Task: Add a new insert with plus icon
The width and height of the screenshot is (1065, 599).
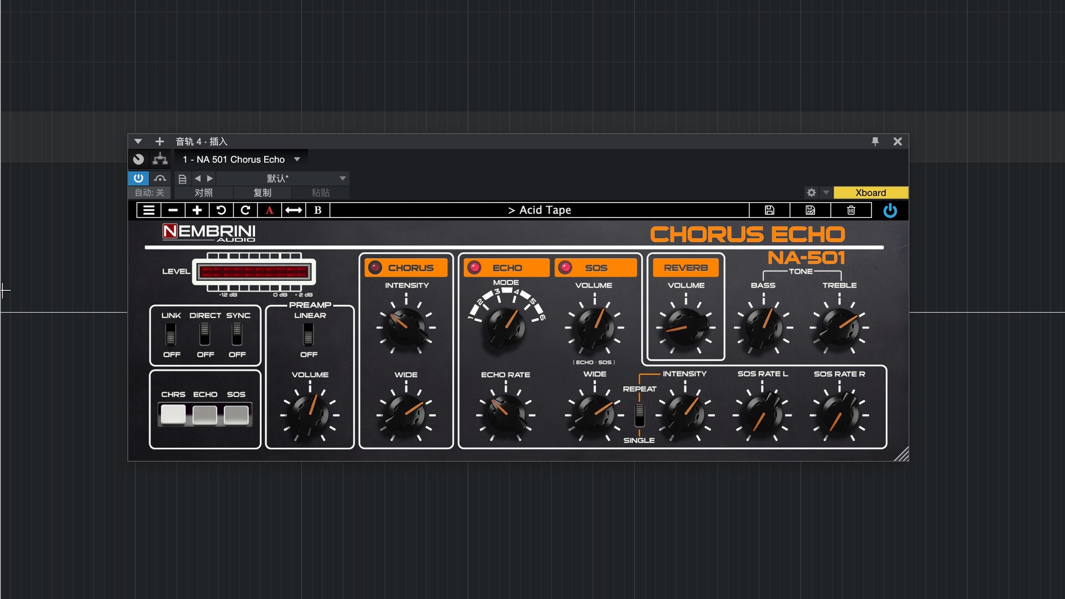Action: (x=159, y=141)
